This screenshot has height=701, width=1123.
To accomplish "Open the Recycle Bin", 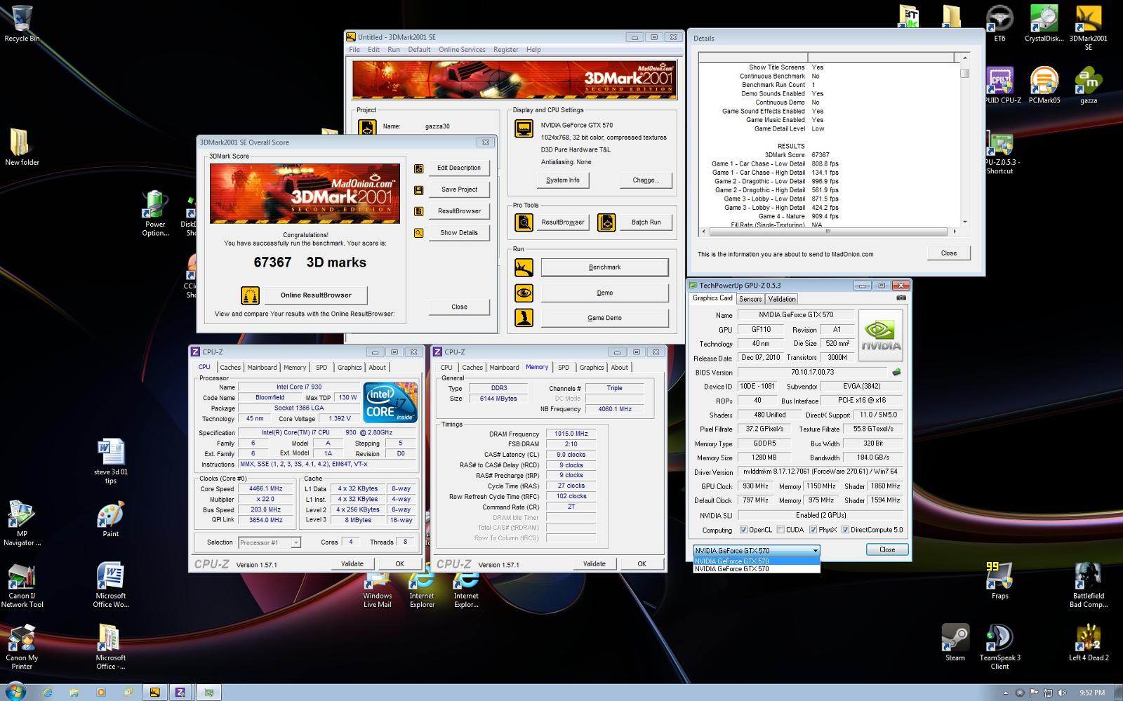I will coord(22,23).
